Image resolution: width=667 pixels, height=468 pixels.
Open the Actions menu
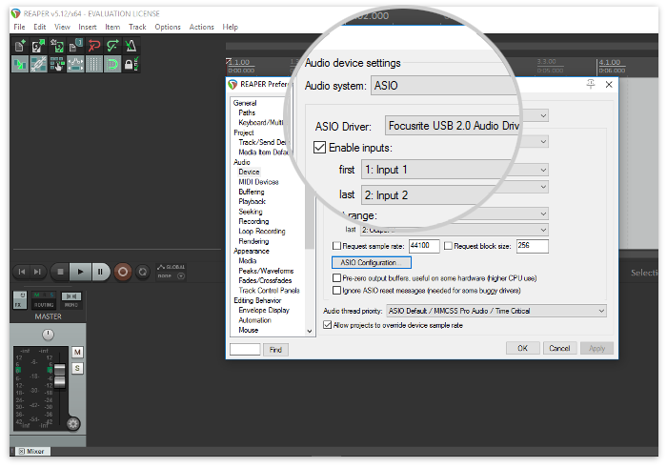click(x=202, y=27)
